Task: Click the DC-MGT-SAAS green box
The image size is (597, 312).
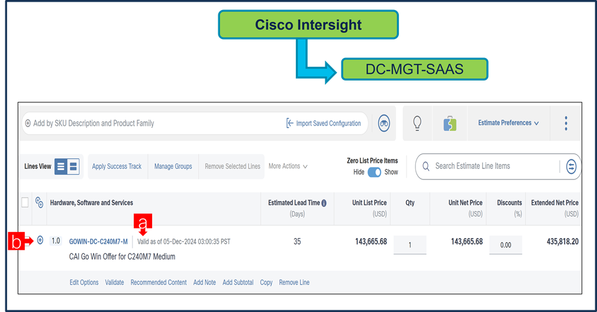Action: tap(415, 69)
